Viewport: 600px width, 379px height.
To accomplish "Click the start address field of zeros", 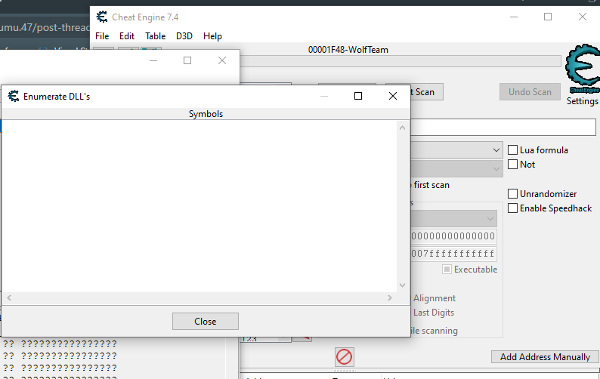I will pos(453,236).
